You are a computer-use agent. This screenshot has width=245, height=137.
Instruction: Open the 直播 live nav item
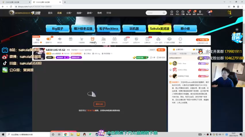point(59,13)
